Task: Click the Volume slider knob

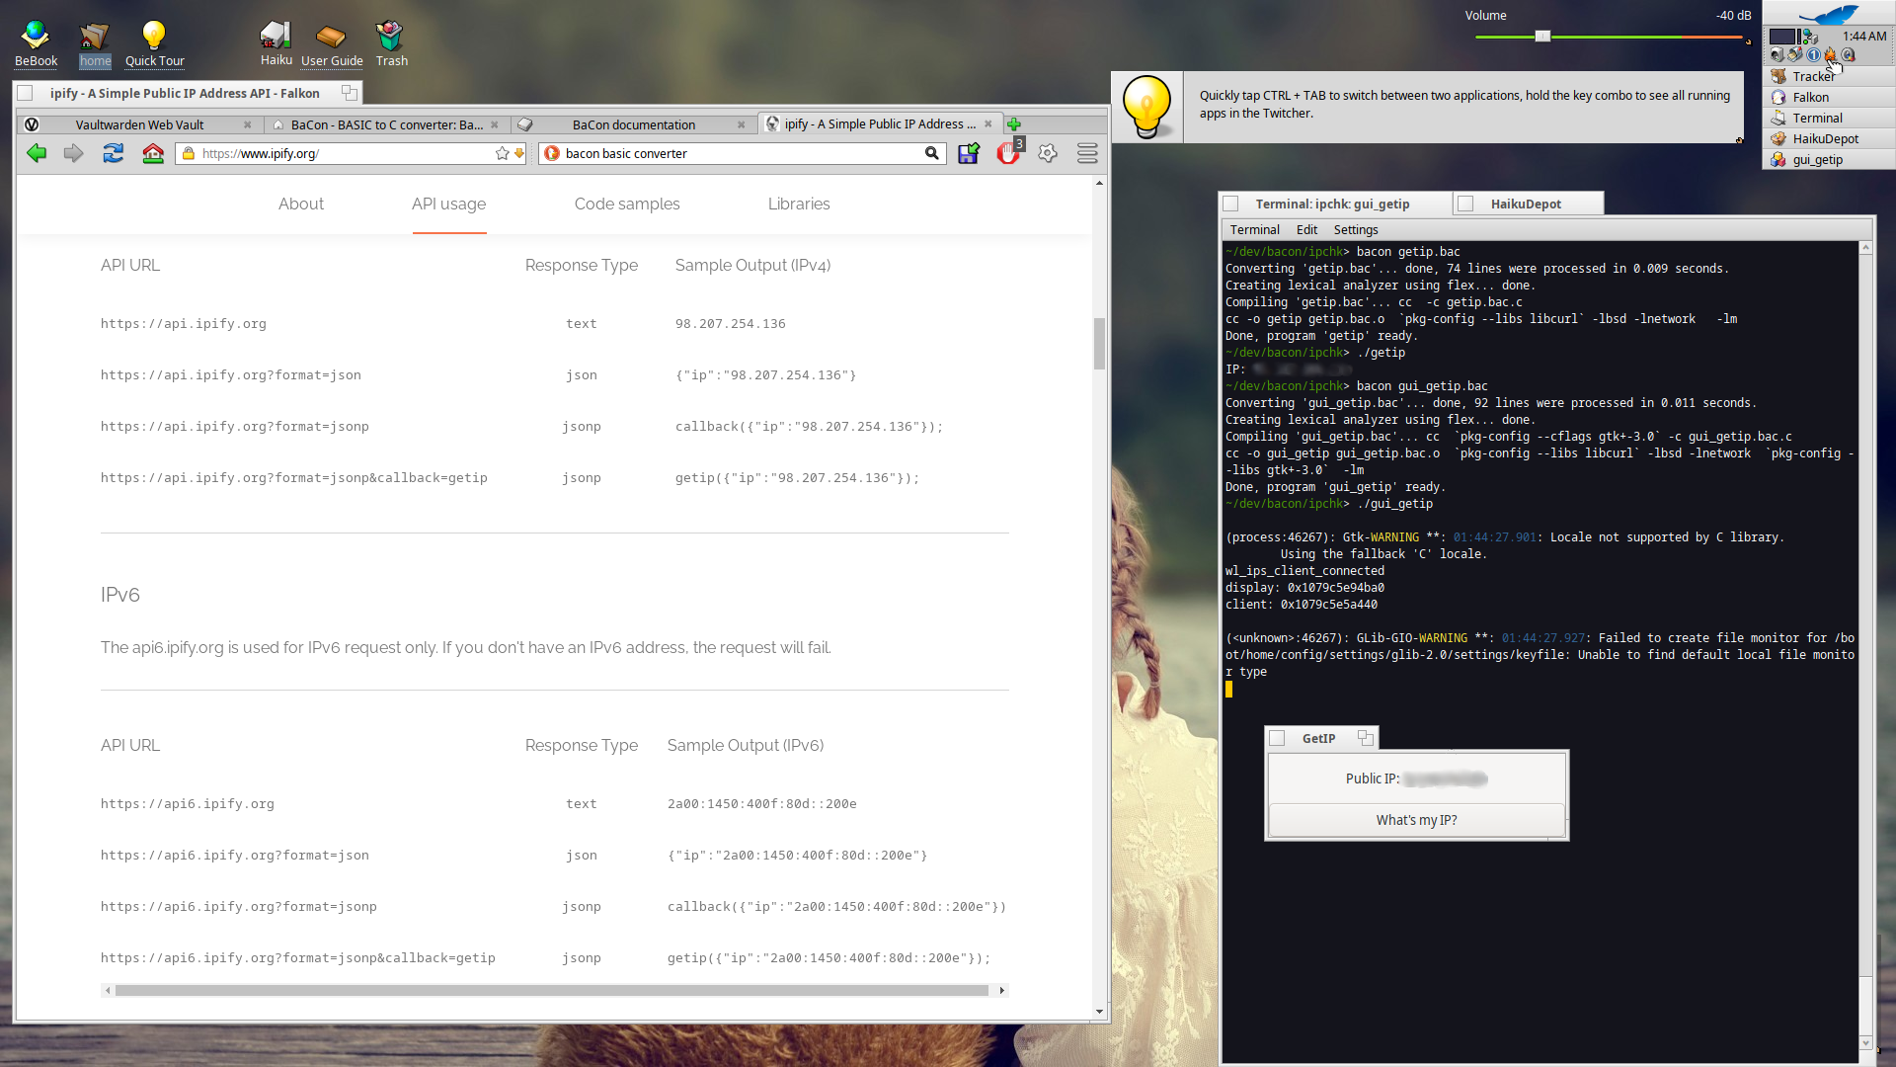Action: tap(1542, 37)
